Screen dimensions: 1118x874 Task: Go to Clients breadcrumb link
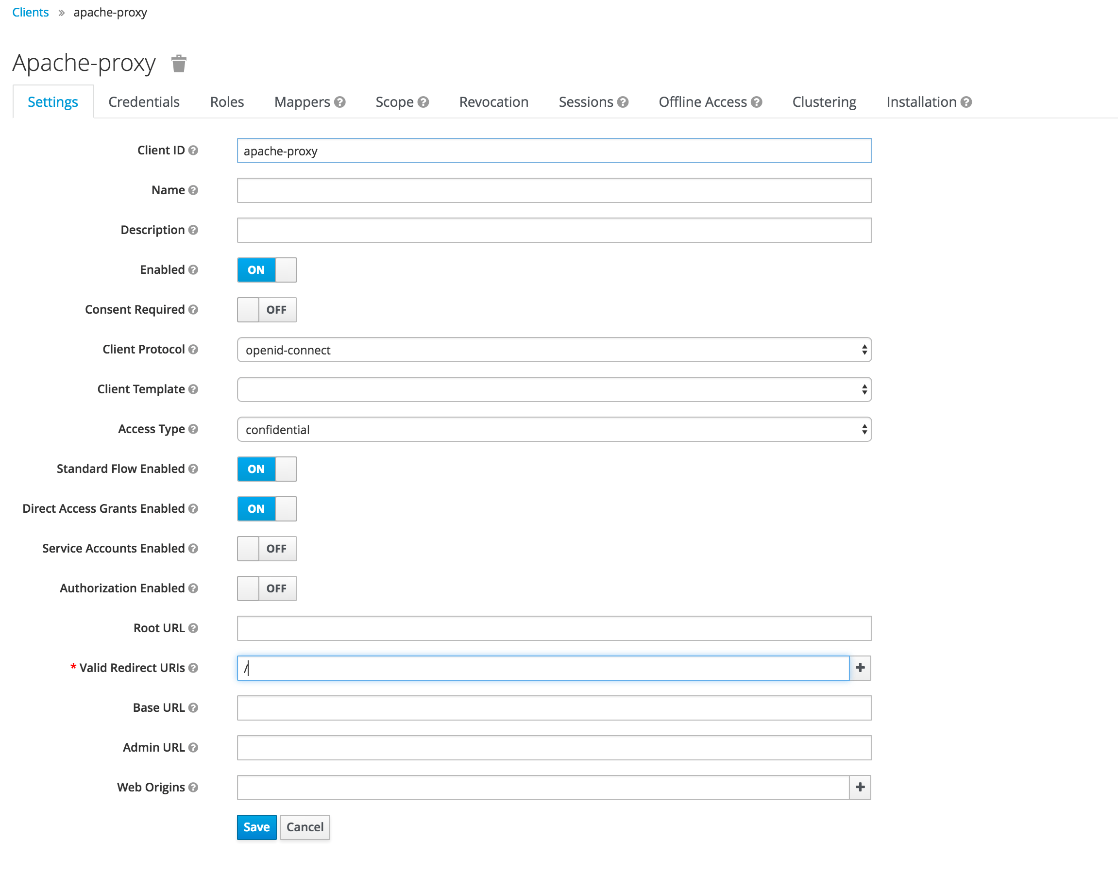(x=30, y=12)
